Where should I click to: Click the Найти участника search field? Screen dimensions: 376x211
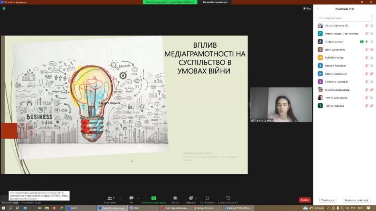pos(345,18)
